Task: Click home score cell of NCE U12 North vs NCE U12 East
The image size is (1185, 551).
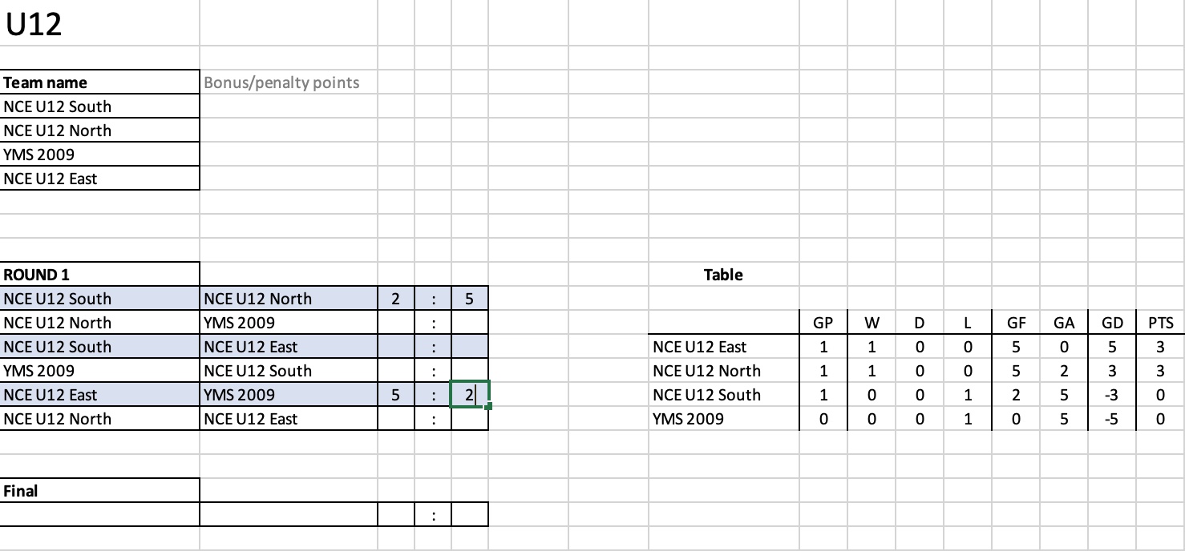Action: coord(396,419)
